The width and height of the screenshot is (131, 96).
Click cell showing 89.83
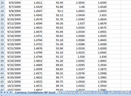tap(53, 65)
